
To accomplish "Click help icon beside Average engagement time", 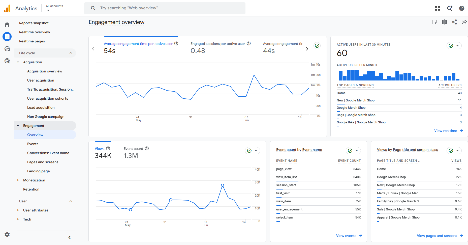I will click(176, 43).
